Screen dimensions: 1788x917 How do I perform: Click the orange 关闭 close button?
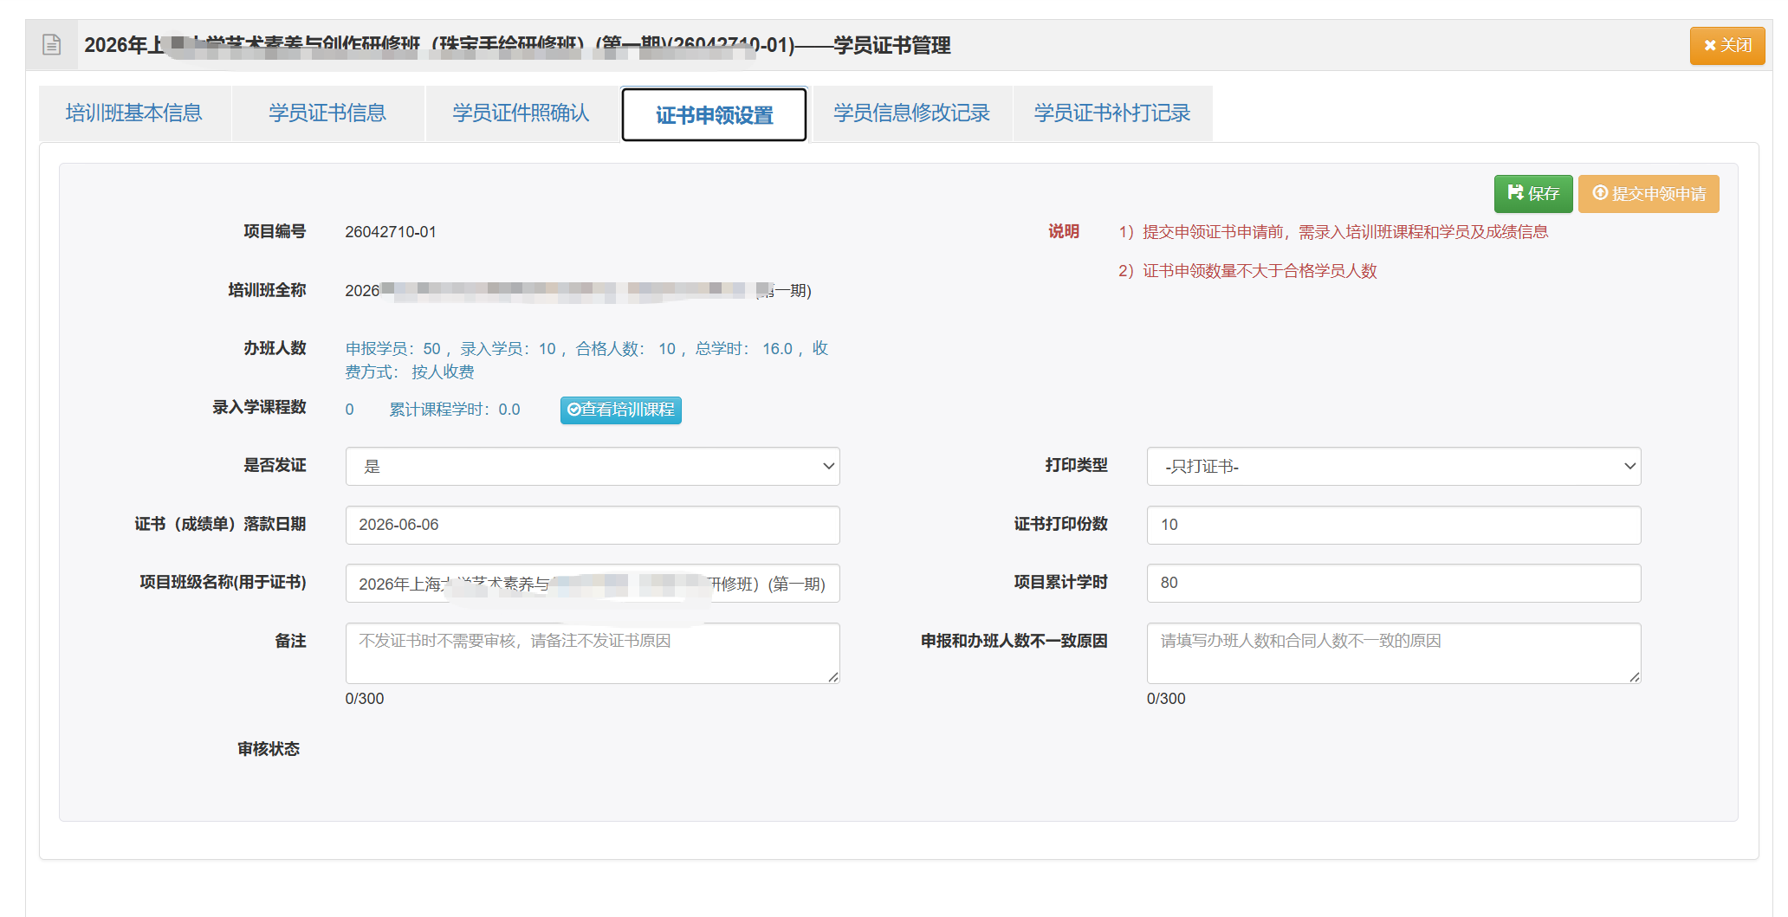coord(1726,45)
